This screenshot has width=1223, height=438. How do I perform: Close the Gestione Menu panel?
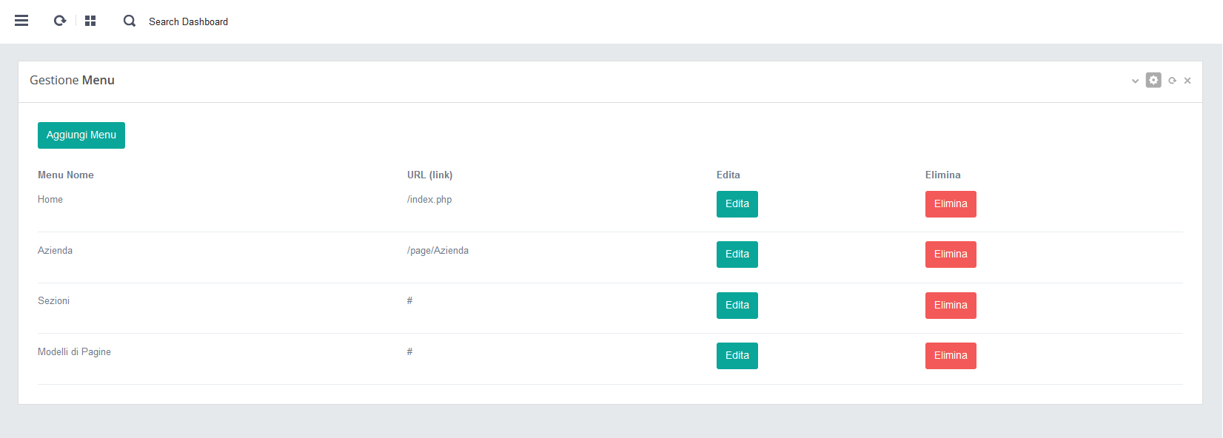click(1187, 81)
